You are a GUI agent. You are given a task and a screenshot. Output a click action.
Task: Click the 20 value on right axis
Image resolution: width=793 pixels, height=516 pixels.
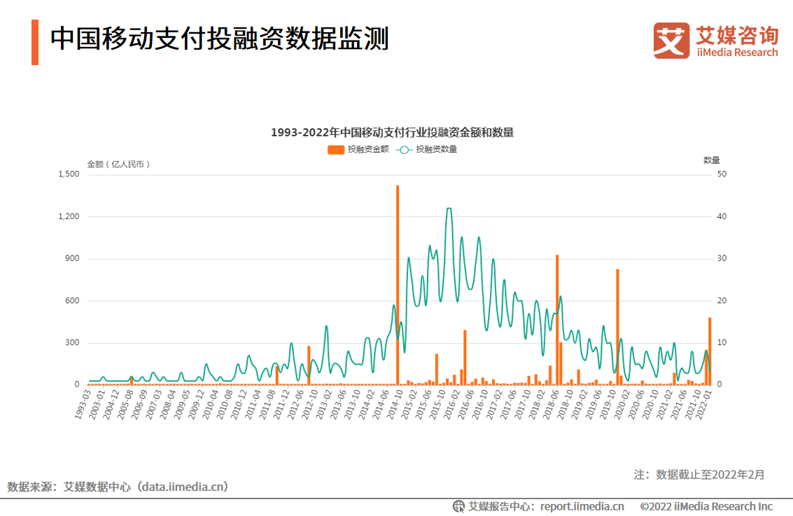tap(722, 300)
